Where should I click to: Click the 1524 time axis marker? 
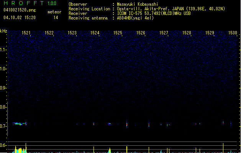(95, 33)
